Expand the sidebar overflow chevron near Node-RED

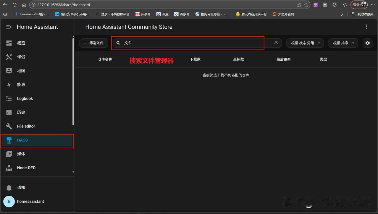click(73, 172)
